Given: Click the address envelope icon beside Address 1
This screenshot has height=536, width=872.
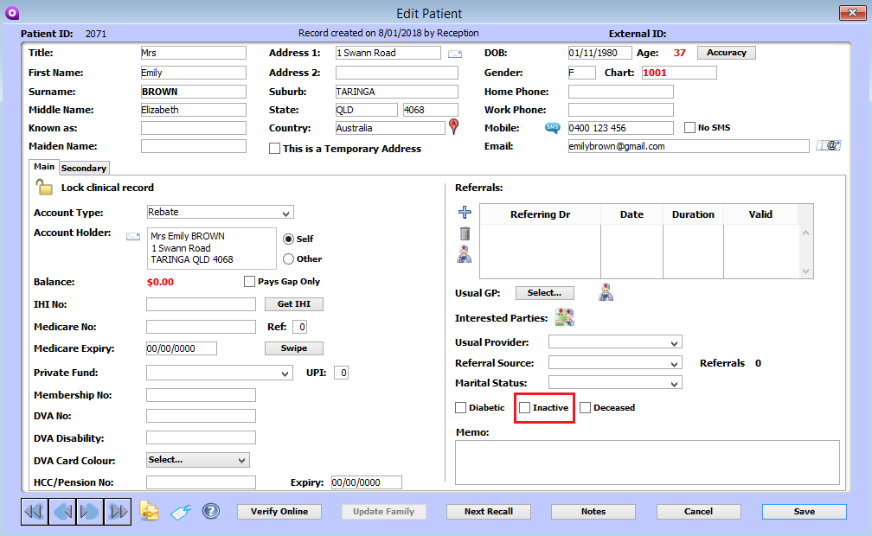Looking at the screenshot, I should click(455, 54).
